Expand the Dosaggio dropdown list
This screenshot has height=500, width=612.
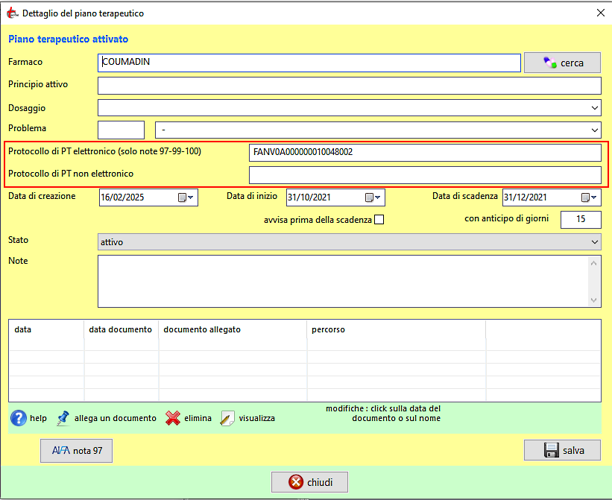click(x=594, y=108)
